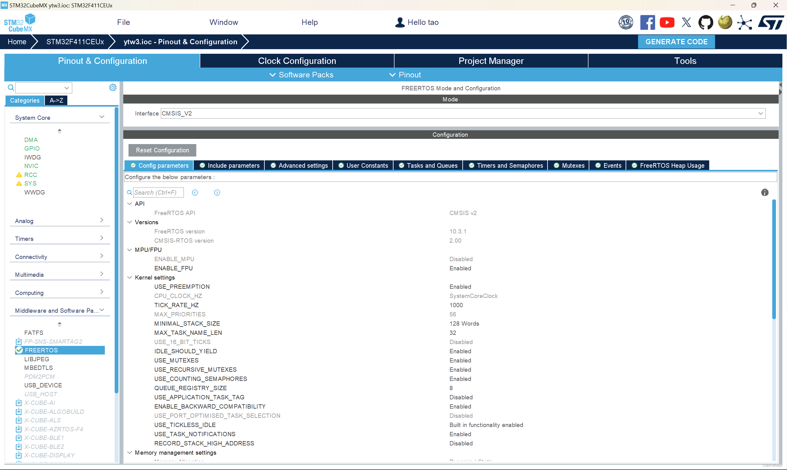The width and height of the screenshot is (787, 470).
Task: Open the category search combo box dropdown
Action: tap(67, 88)
